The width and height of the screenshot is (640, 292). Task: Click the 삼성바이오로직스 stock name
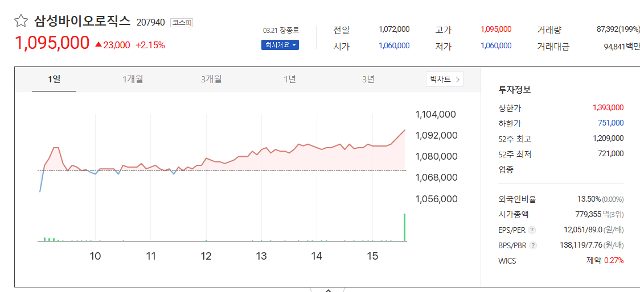[83, 21]
